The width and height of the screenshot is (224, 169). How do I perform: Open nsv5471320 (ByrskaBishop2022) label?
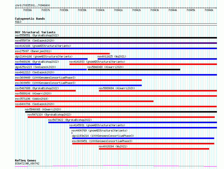[x=49, y=115]
